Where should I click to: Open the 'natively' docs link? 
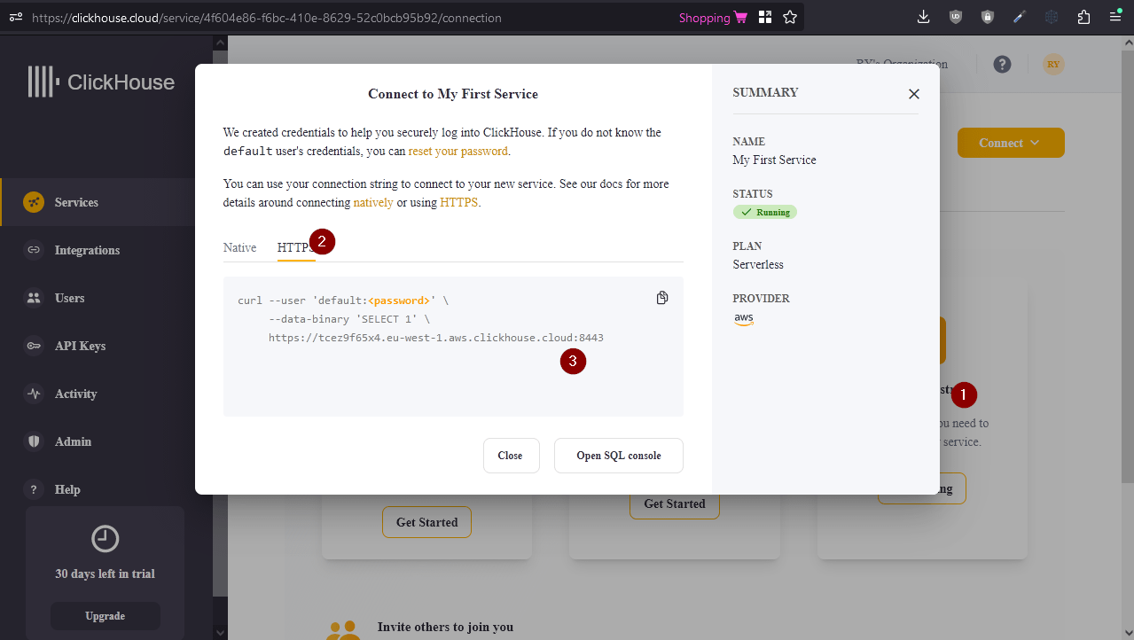tap(373, 202)
